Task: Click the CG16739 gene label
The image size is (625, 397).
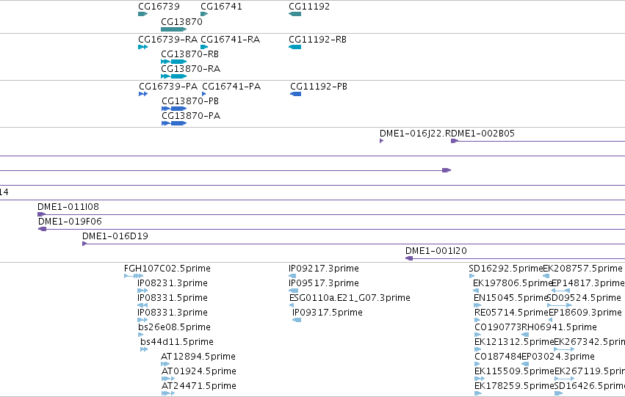Action: pos(159,7)
